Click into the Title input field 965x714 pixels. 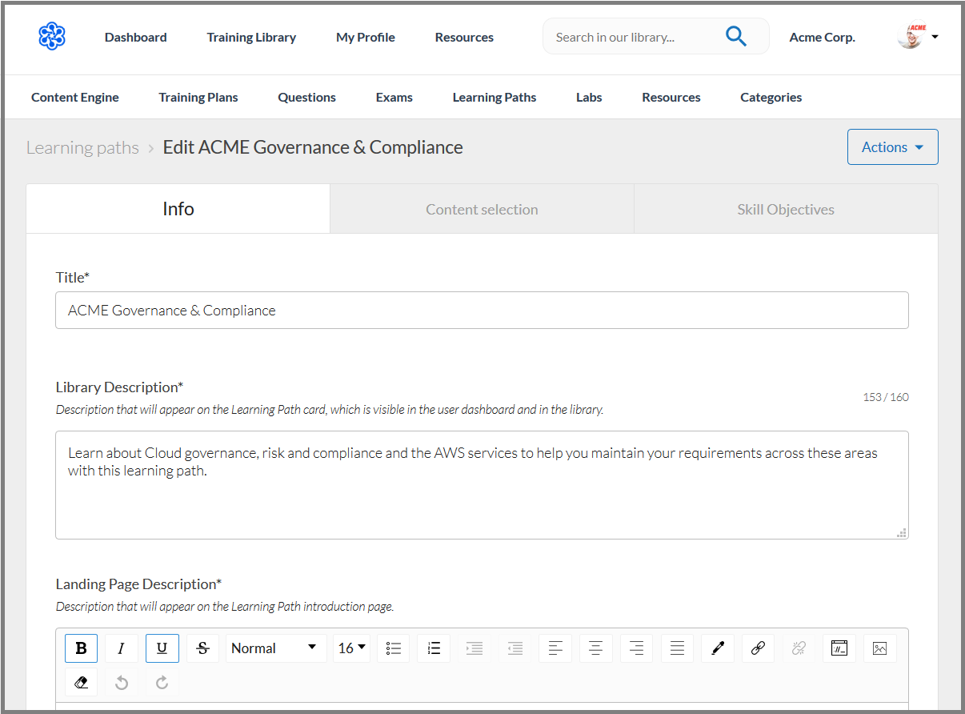482,311
